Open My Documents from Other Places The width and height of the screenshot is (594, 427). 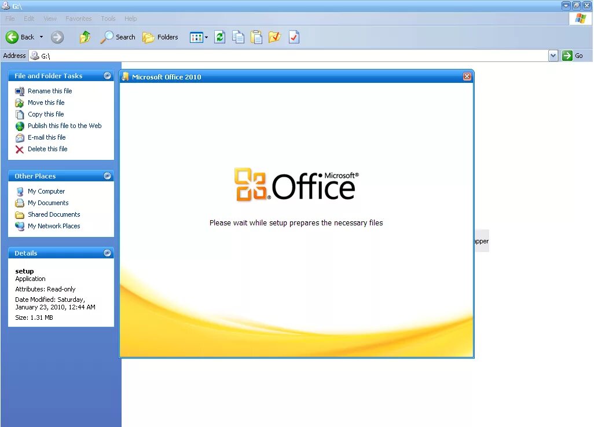tap(48, 203)
